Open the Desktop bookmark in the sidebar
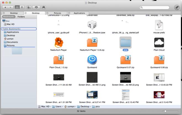Image resolution: width=182 pixels, height=115 pixels. tap(9, 35)
